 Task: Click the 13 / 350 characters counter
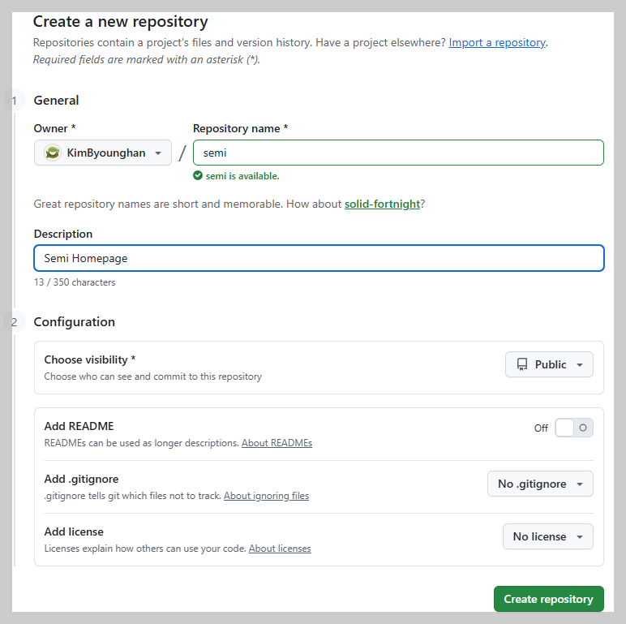click(75, 282)
